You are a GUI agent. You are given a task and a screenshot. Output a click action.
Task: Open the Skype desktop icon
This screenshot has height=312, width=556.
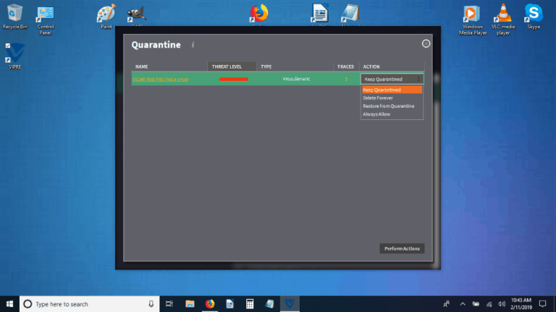534,17
